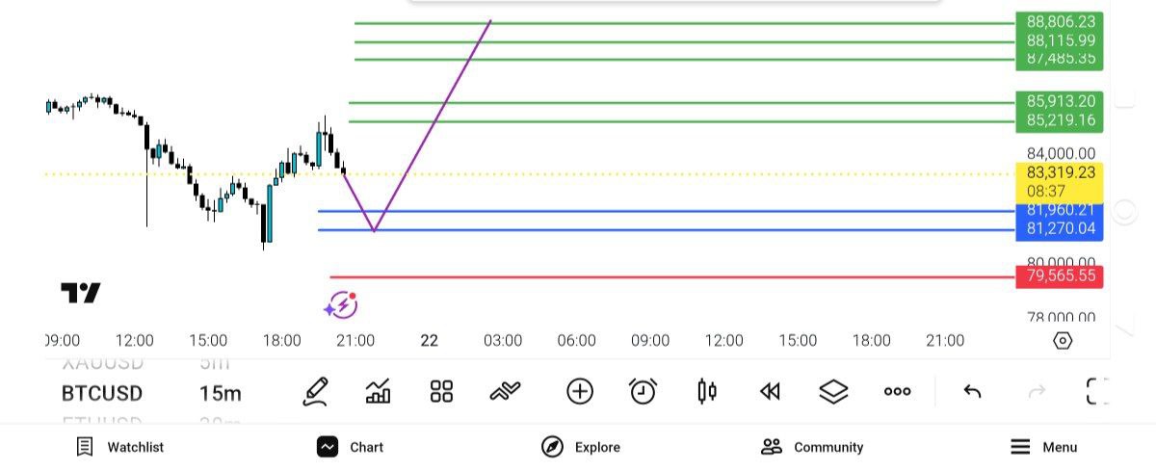Tap the financials trend-lines icon
This screenshot has width=1156, height=471.
[x=505, y=391]
